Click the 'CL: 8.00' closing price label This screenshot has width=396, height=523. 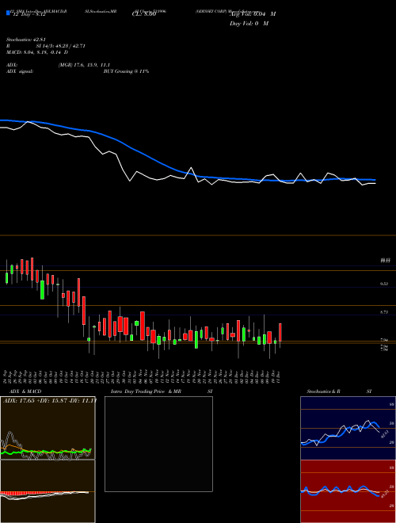pyautogui.click(x=143, y=14)
